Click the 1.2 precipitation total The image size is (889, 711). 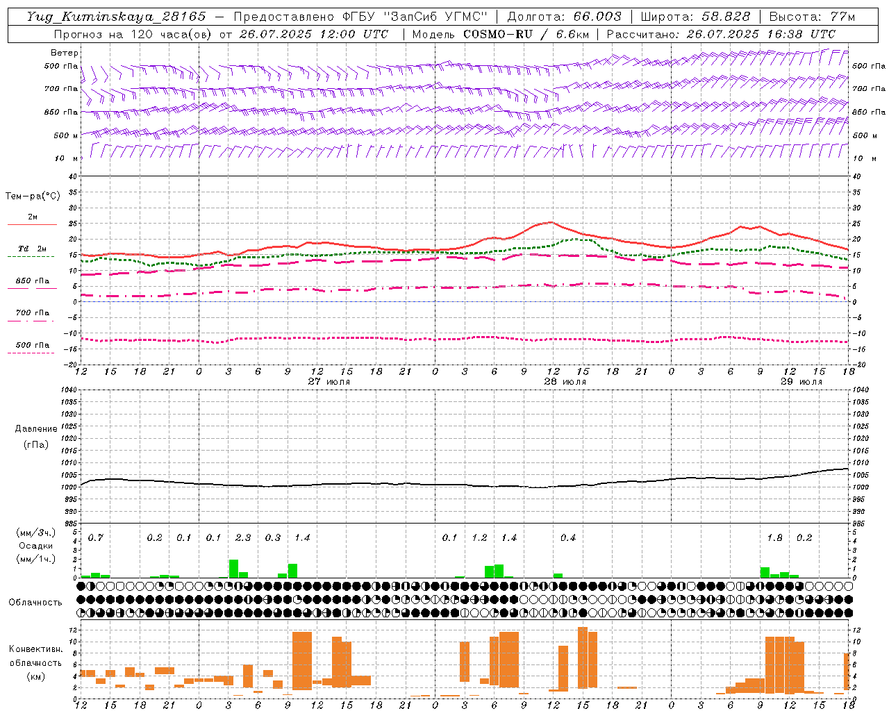[479, 537]
